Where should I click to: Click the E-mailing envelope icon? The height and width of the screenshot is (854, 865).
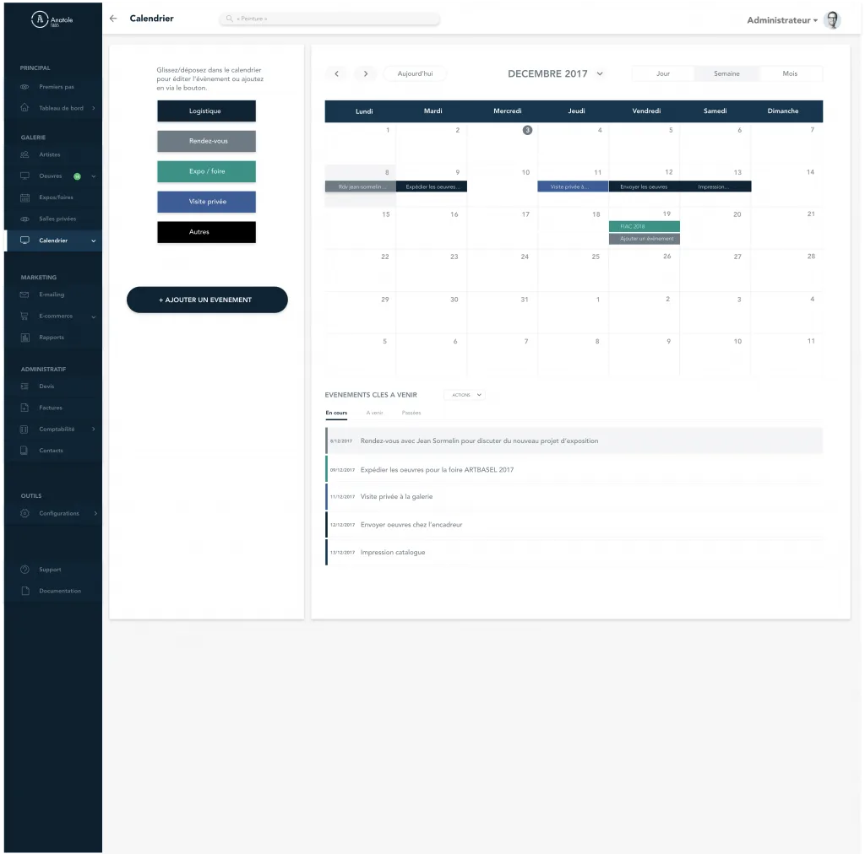[24, 295]
